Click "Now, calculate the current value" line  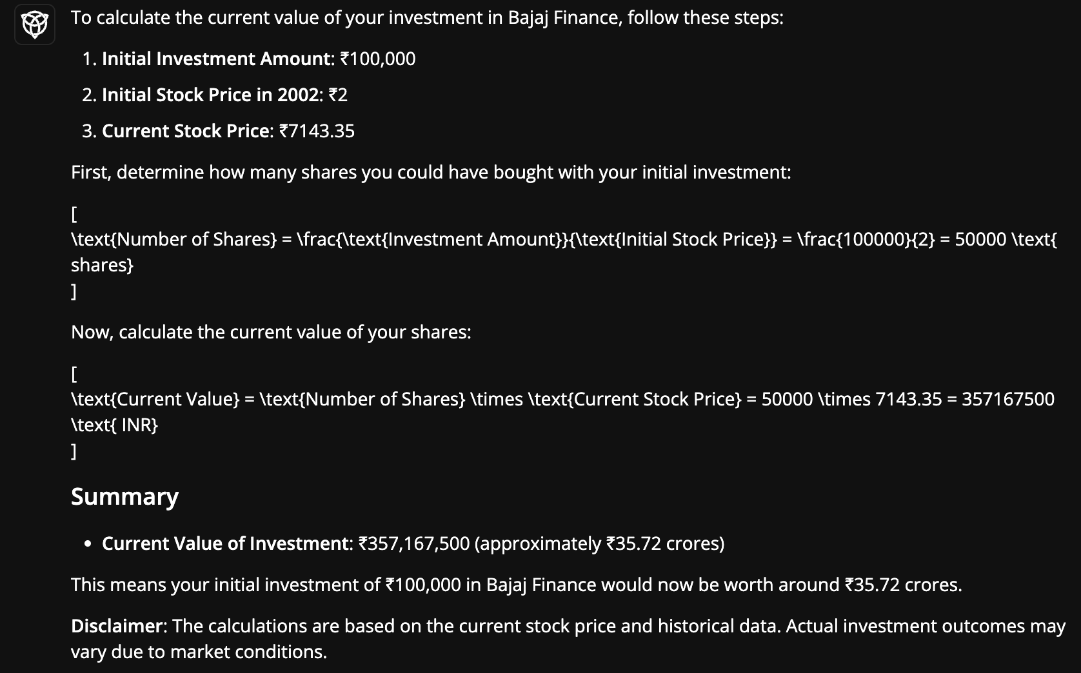(271, 332)
